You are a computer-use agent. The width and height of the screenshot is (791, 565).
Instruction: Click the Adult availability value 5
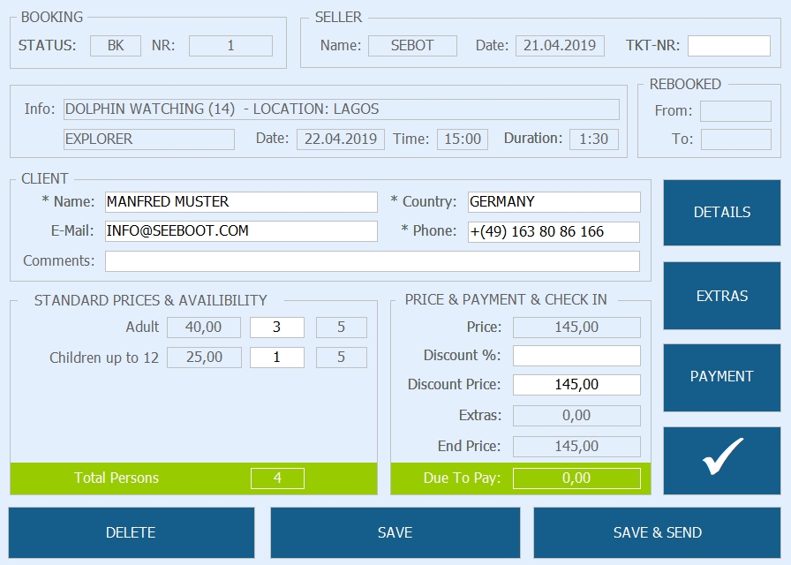pos(342,328)
